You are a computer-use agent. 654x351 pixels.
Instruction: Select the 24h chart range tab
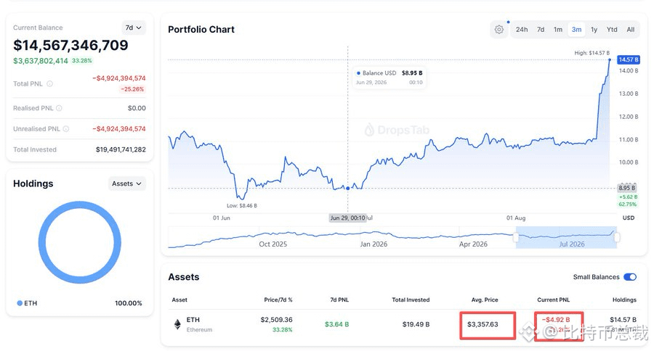click(x=521, y=30)
